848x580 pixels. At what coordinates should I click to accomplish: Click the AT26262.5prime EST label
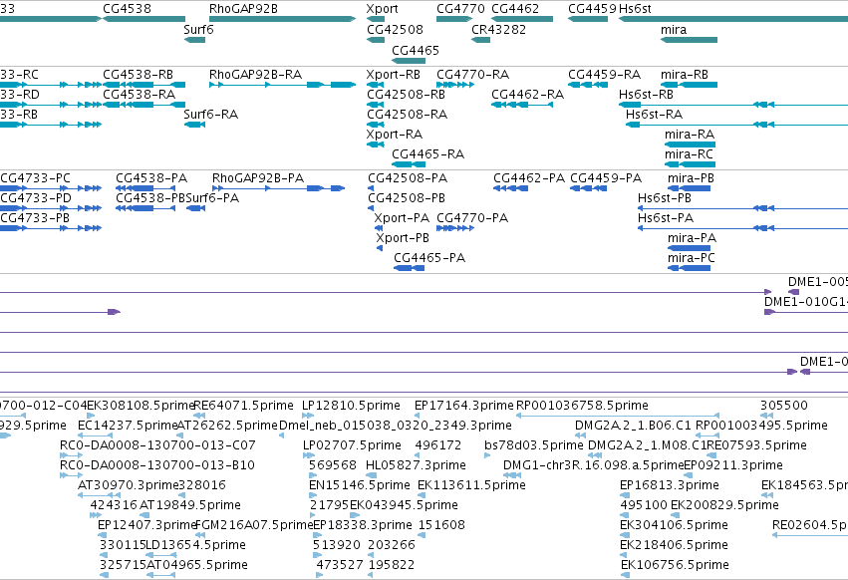(x=227, y=426)
